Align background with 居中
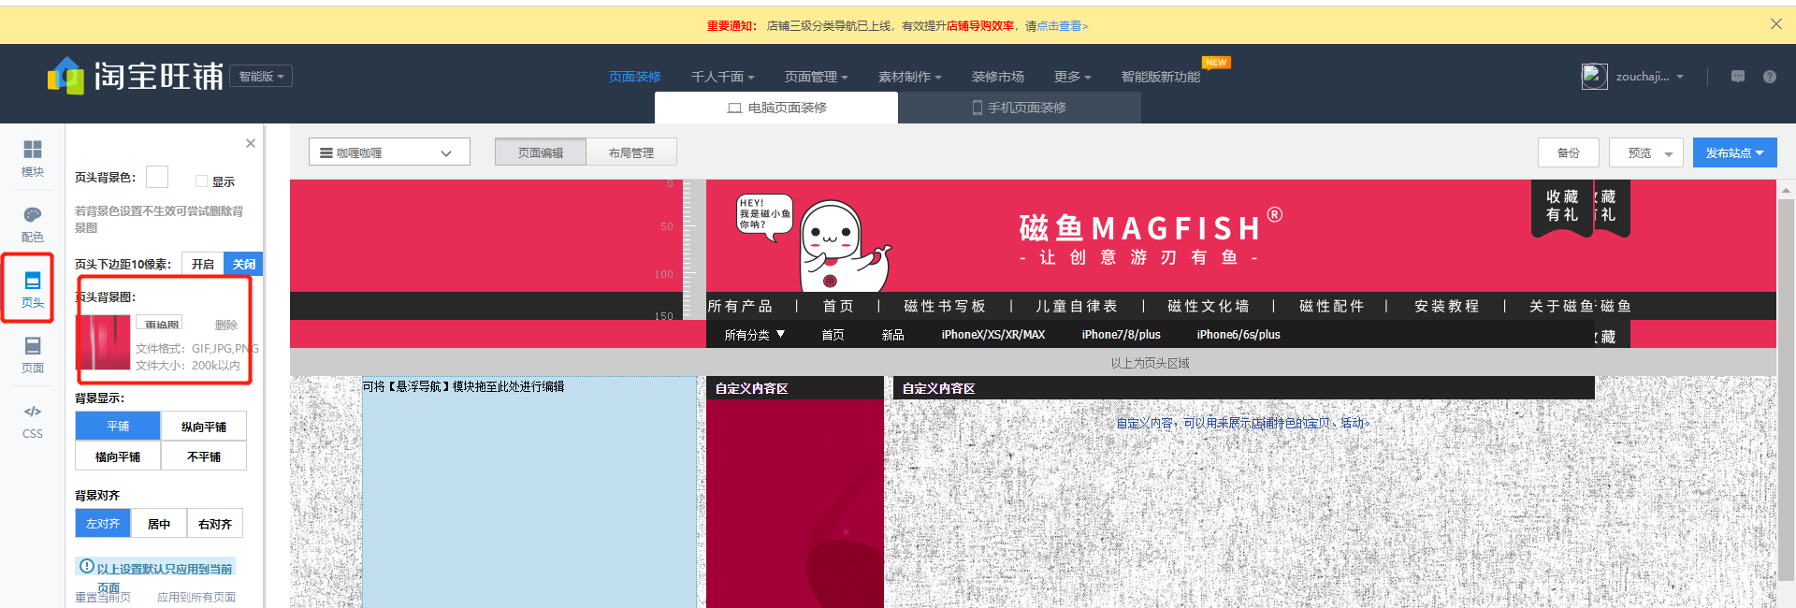The image size is (1796, 608). click(x=159, y=524)
